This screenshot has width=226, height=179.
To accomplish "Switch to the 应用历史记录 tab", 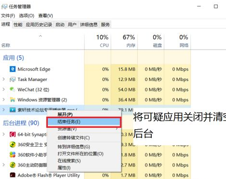I will [39, 25].
